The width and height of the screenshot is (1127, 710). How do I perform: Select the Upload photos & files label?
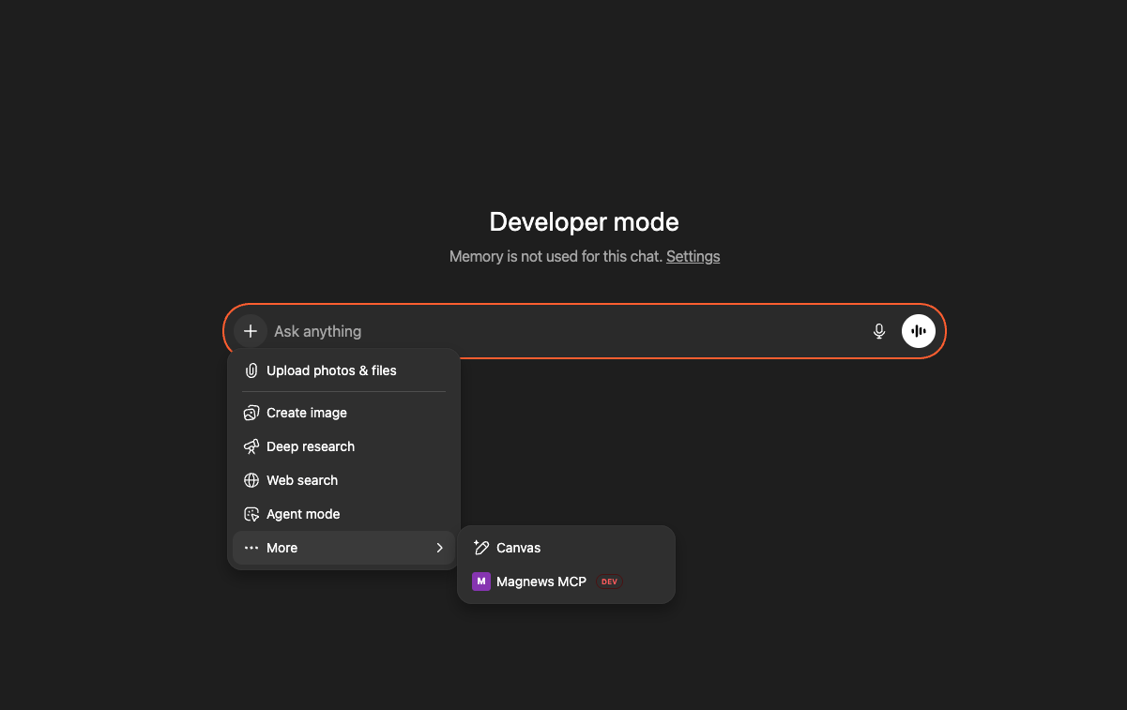click(331, 370)
